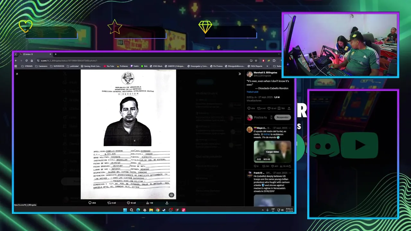This screenshot has width=411, height=231.
Task: Open the Twitch bookmark
Action: point(135,66)
